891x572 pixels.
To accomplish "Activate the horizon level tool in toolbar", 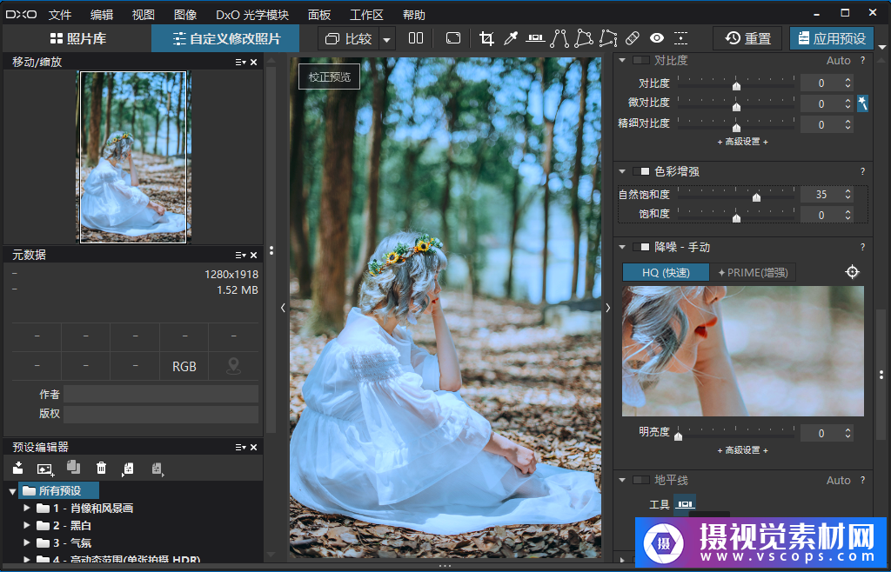I will click(535, 38).
